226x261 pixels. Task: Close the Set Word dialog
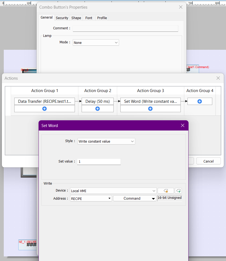coord(183,125)
